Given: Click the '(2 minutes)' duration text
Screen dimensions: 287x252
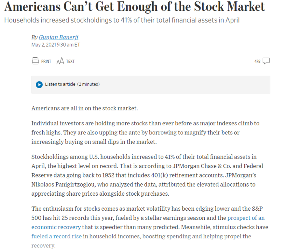Looking at the screenshot, I should 88,84.
